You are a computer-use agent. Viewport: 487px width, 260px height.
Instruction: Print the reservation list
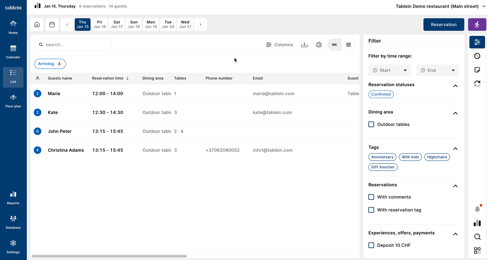coord(319,45)
